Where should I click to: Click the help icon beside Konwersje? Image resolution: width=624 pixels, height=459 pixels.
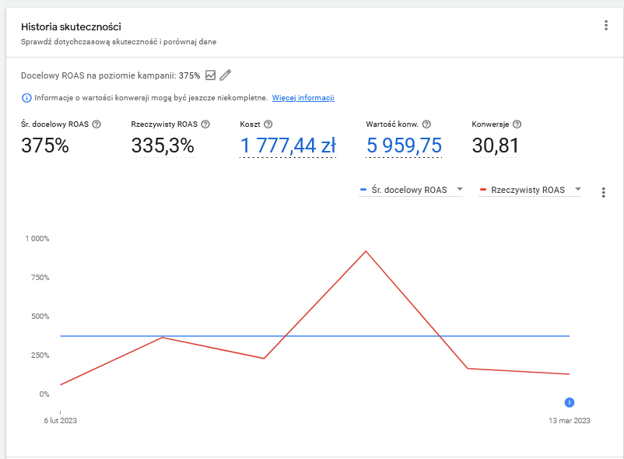[x=517, y=124]
